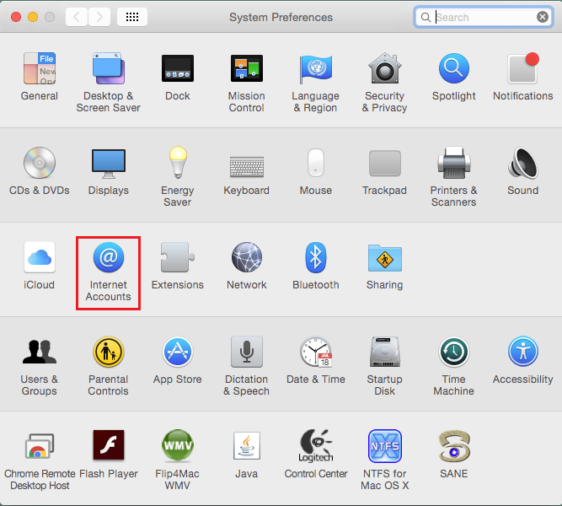
Task: Minimize the System Preferences window
Action: [33, 17]
